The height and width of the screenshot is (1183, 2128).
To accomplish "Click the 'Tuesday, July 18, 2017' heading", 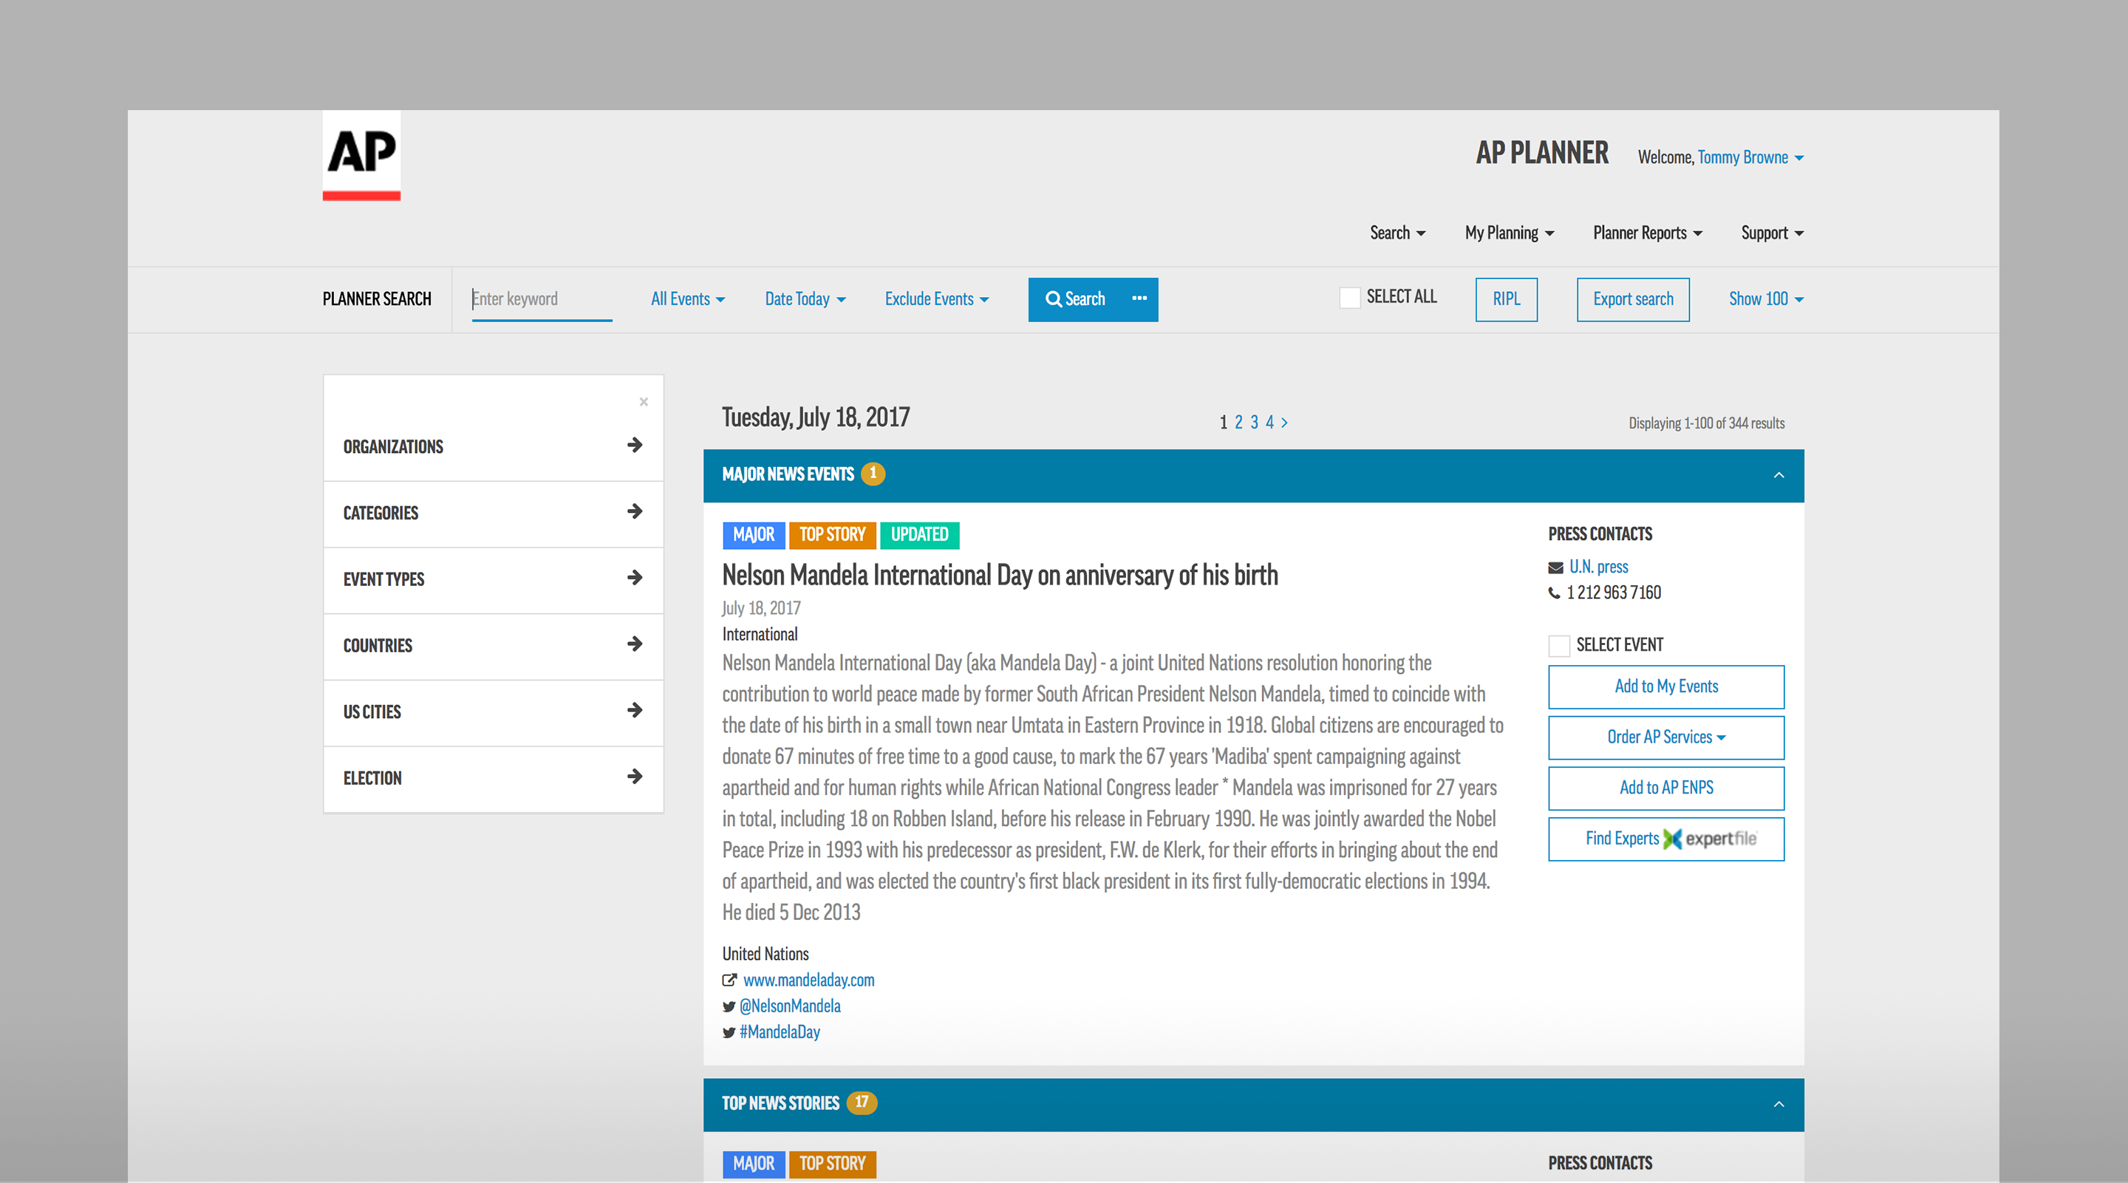I will click(x=815, y=418).
